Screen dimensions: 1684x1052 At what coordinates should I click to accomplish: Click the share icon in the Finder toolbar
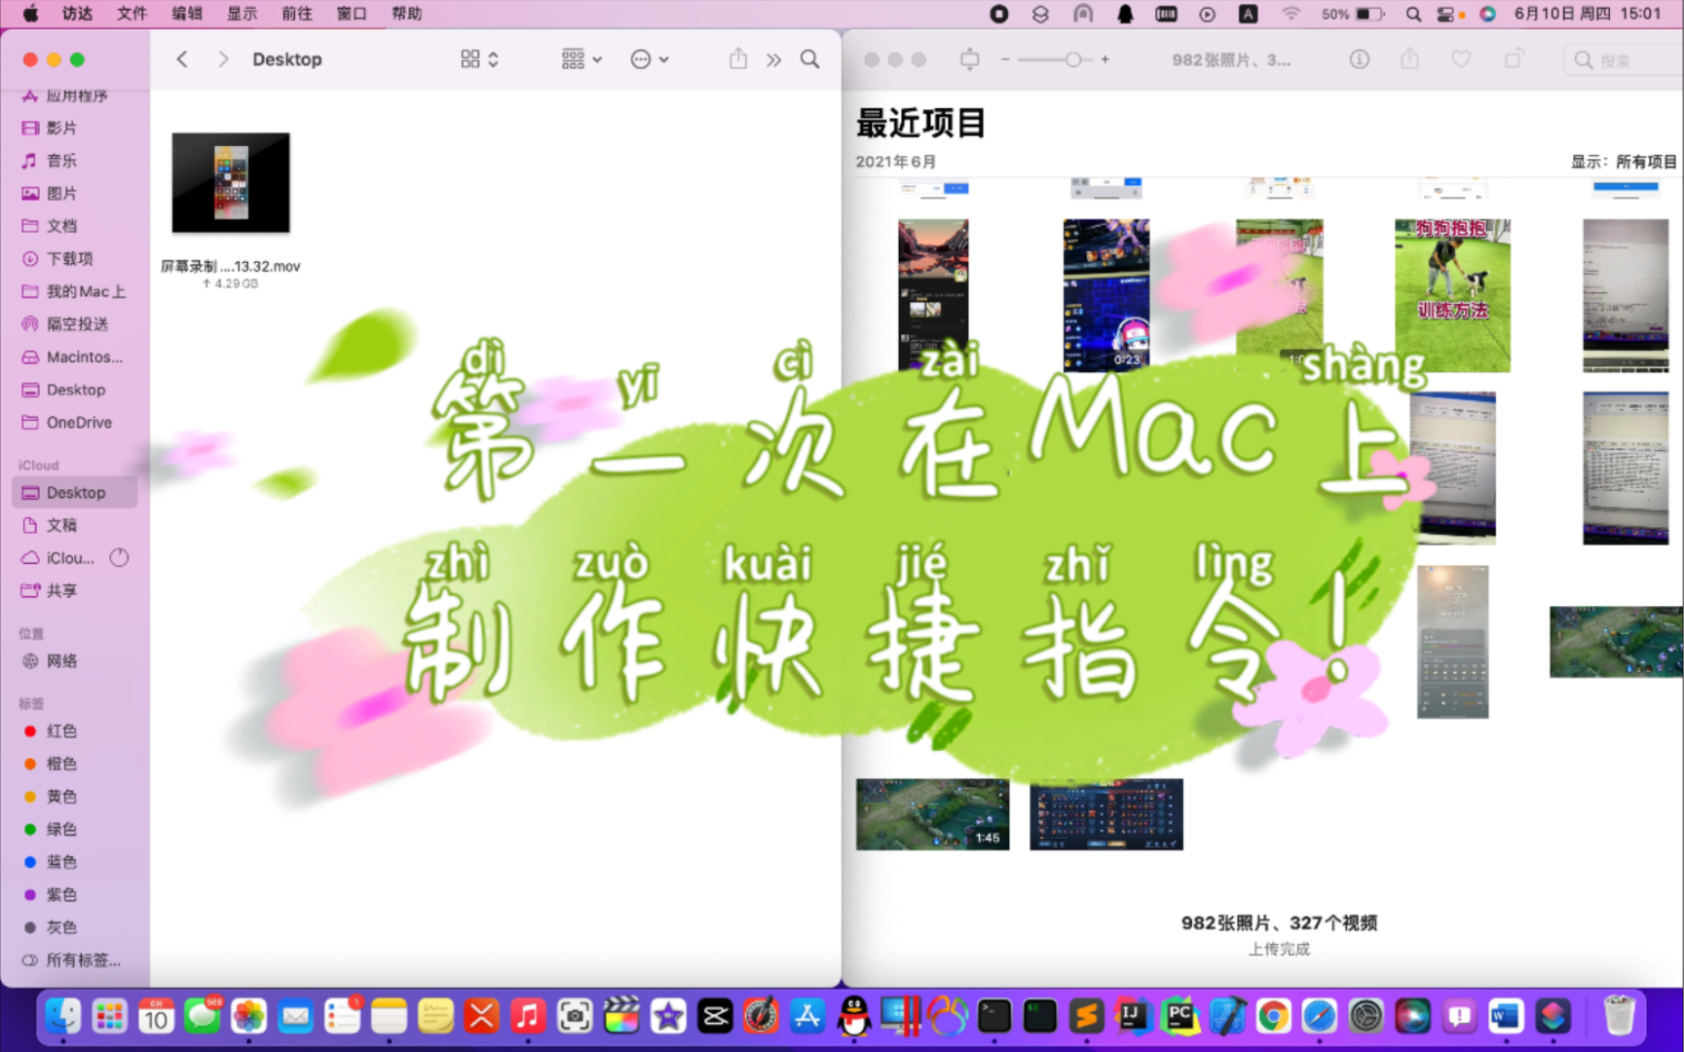(737, 58)
